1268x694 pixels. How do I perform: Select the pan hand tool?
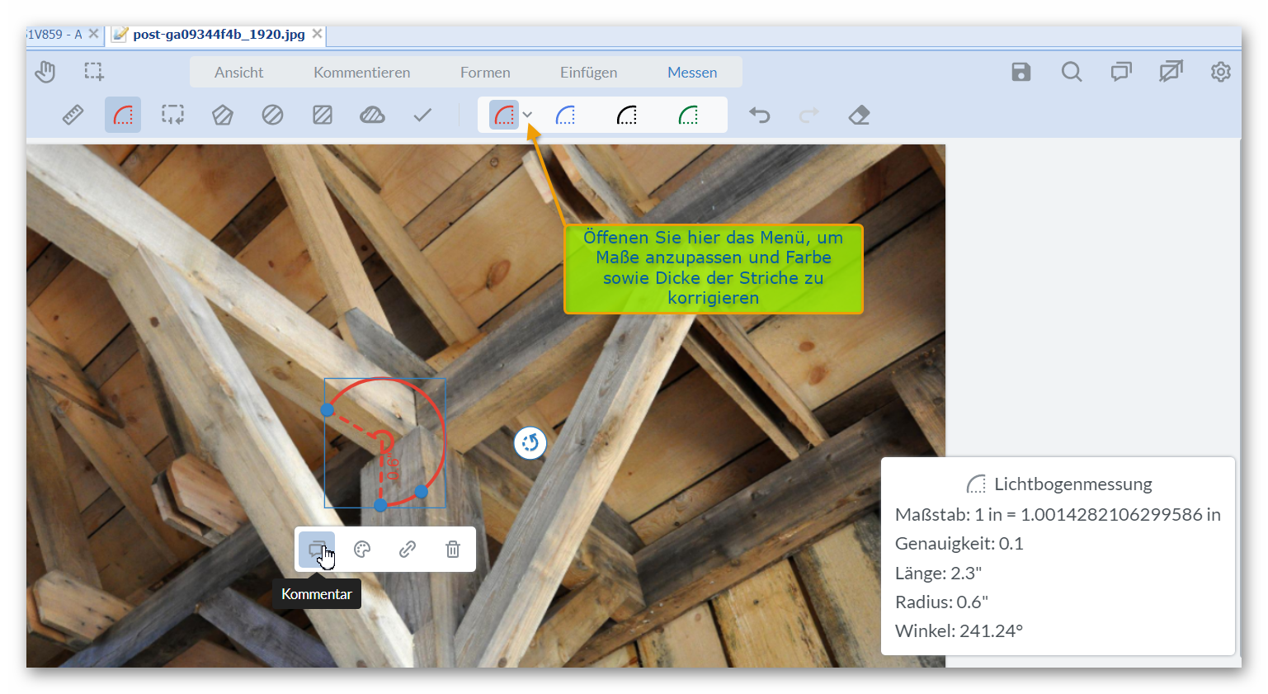[45, 73]
